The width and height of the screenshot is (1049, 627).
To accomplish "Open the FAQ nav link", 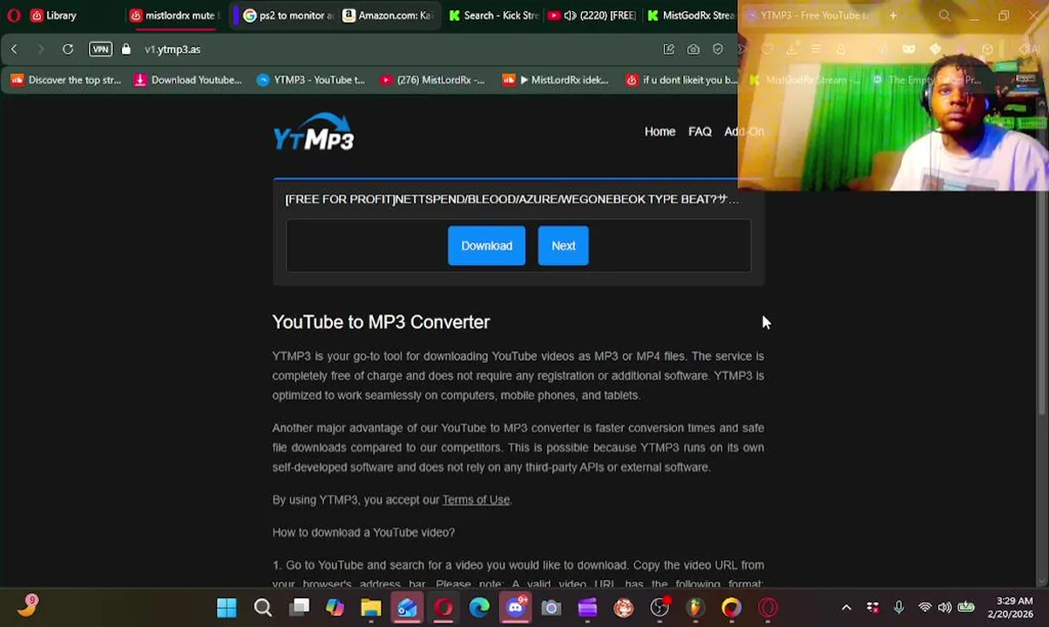I will click(x=700, y=131).
